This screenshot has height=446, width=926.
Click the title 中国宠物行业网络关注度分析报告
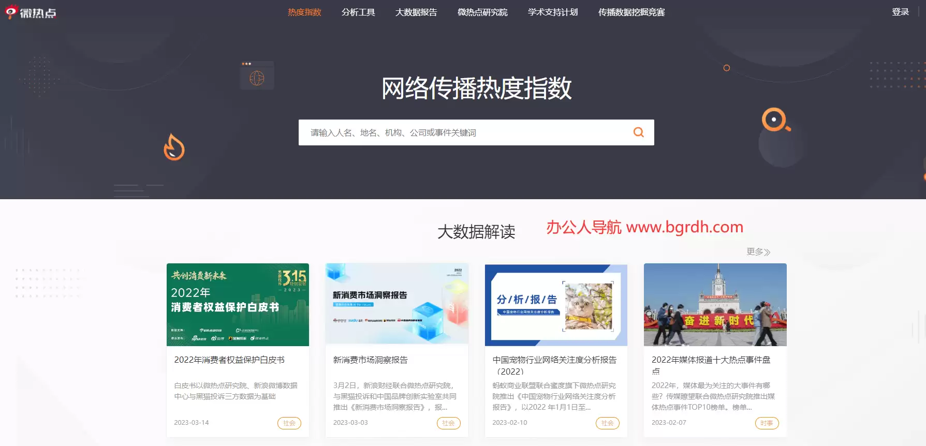tap(554, 365)
